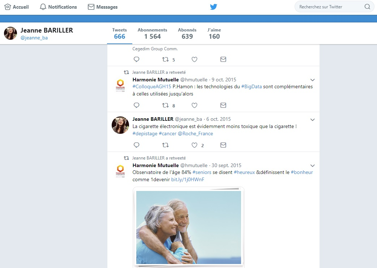Switch to the Abonnements tab
Image resolution: width=377 pixels, height=268 pixels.
tap(152, 33)
